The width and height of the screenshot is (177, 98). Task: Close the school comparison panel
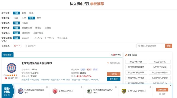point(170,86)
